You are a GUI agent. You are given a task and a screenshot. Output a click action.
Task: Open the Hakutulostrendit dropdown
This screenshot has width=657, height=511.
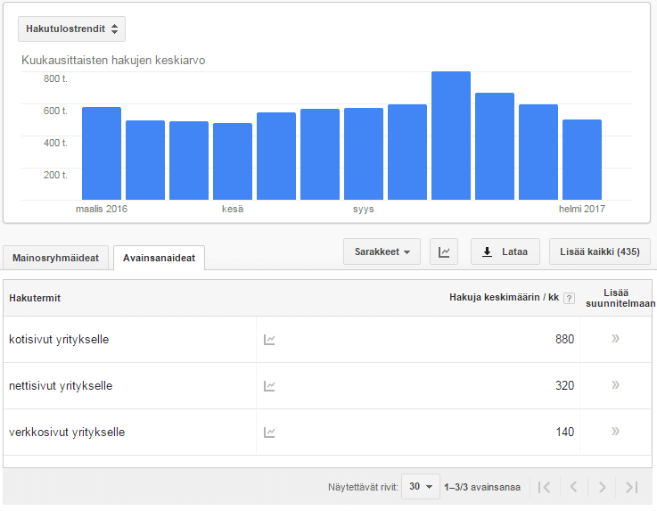coord(71,29)
